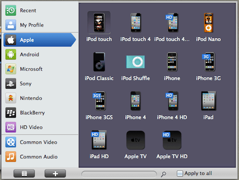Enable the Apply to all checkbox
Screen dimensions: 239x180
(x=180, y=173)
